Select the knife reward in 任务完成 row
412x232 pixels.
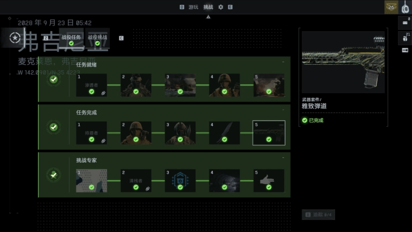(x=224, y=133)
